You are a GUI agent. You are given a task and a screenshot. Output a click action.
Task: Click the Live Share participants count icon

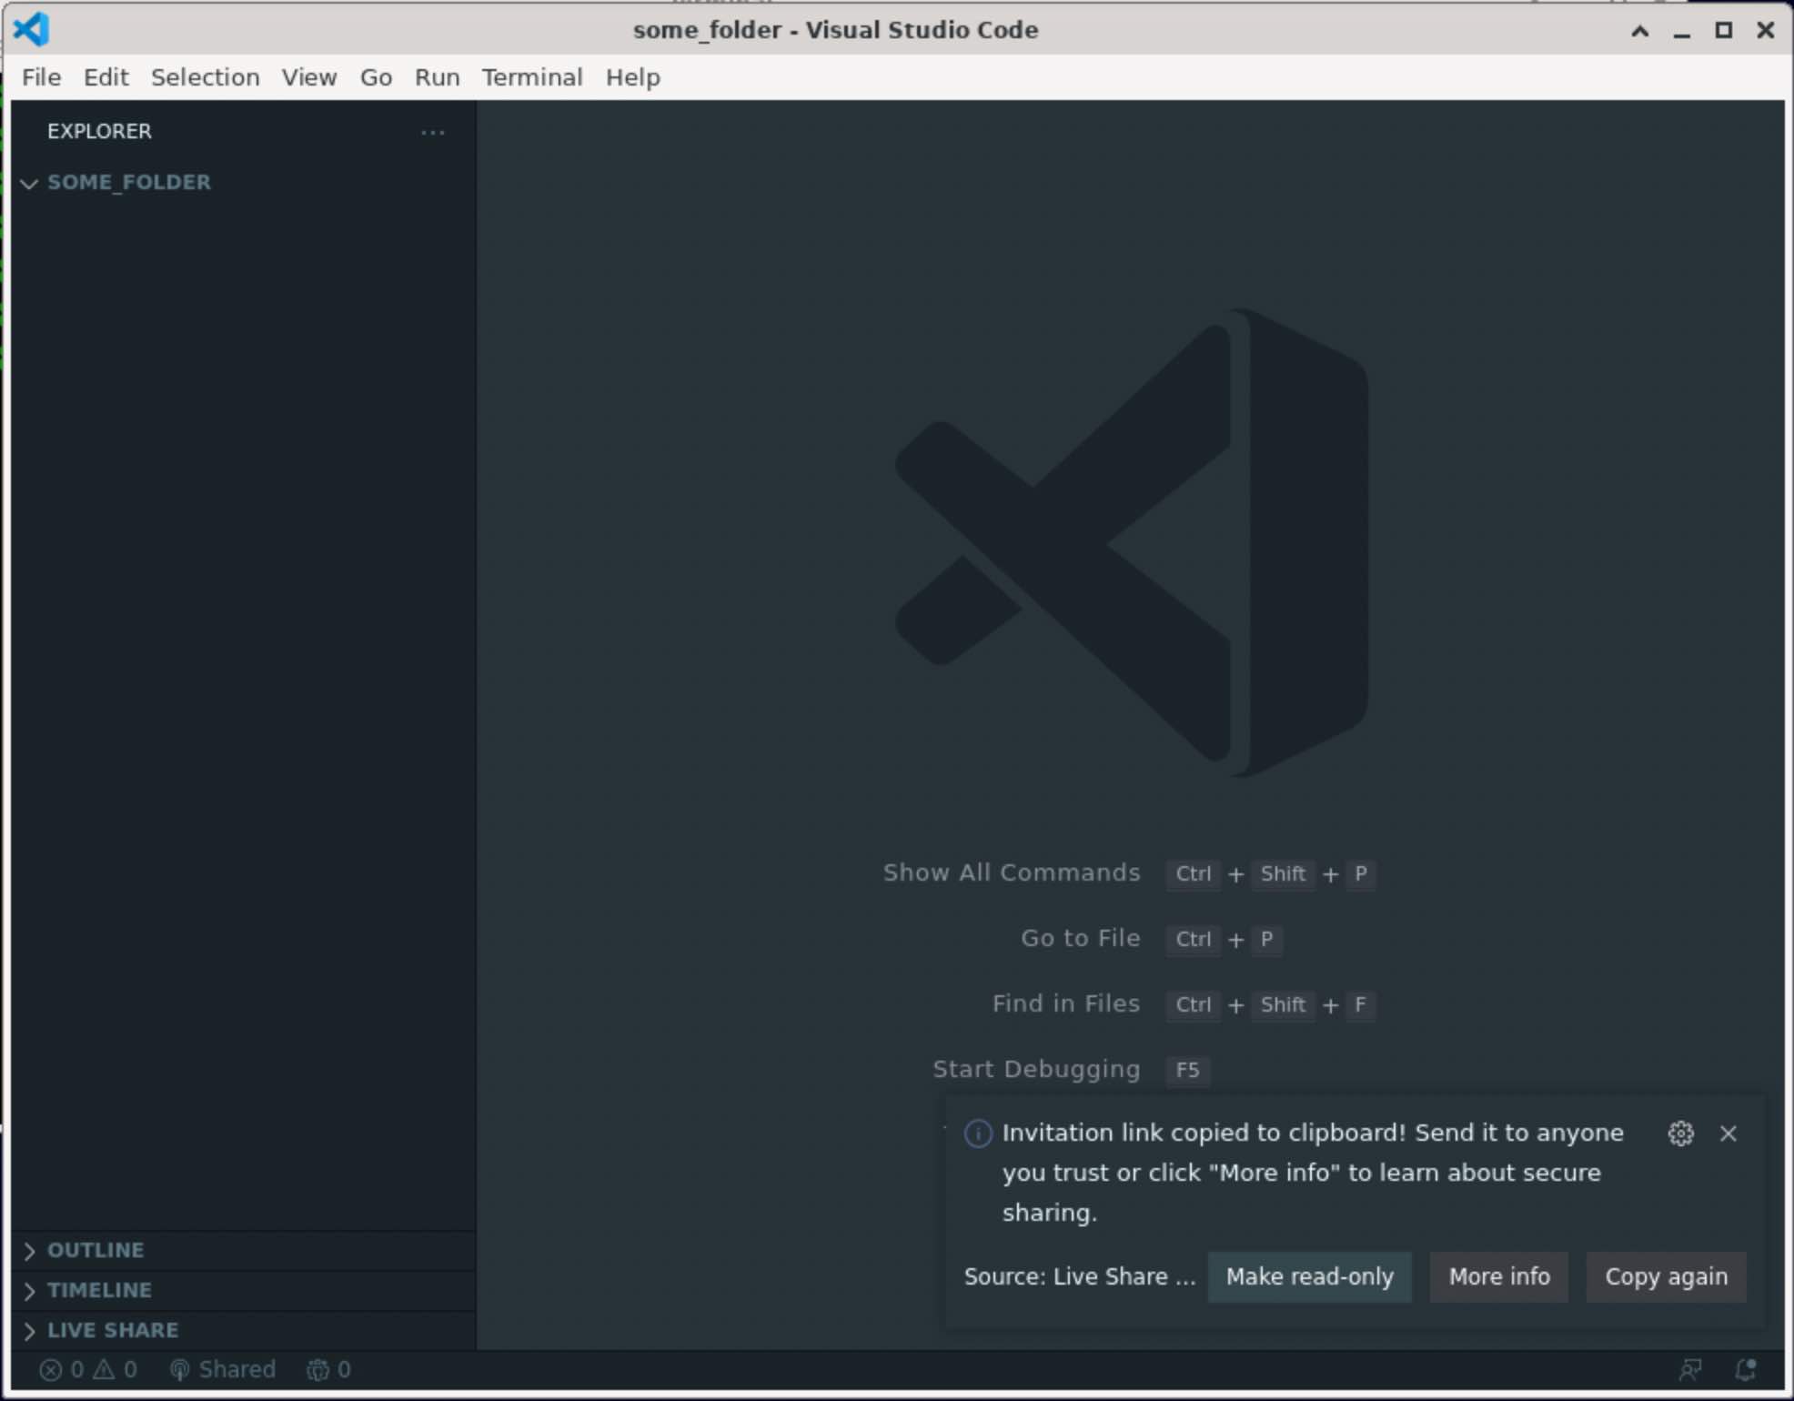328,1369
